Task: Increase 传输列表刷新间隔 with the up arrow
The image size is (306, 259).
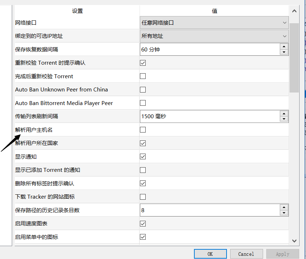Action: tap(284, 114)
